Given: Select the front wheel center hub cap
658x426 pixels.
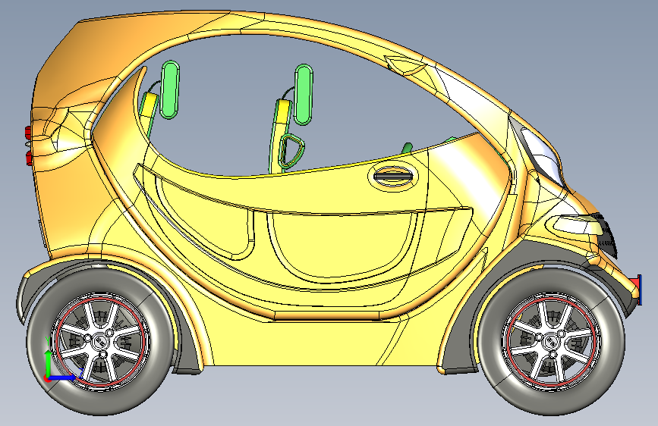Looking at the screenshot, I should [x=550, y=343].
